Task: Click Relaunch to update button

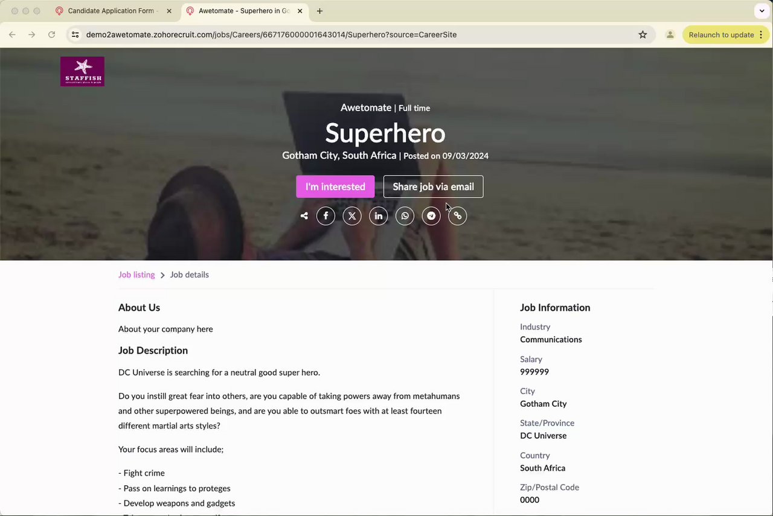Action: point(721,35)
